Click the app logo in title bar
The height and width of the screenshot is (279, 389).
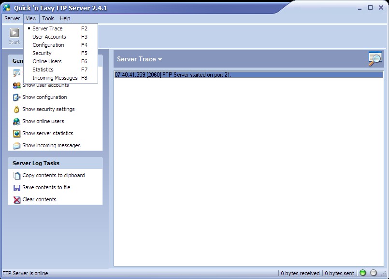[7, 8]
